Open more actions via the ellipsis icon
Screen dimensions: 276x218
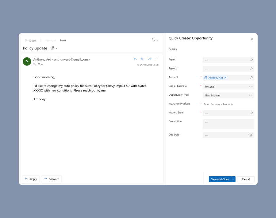157,59
